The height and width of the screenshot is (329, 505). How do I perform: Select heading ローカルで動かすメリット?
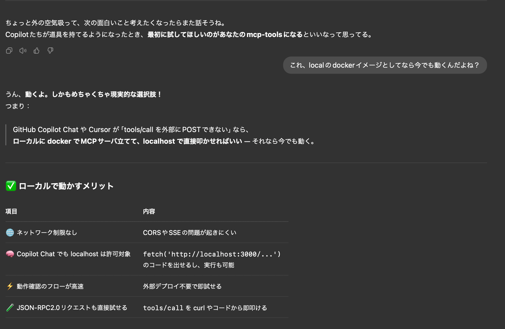point(66,186)
